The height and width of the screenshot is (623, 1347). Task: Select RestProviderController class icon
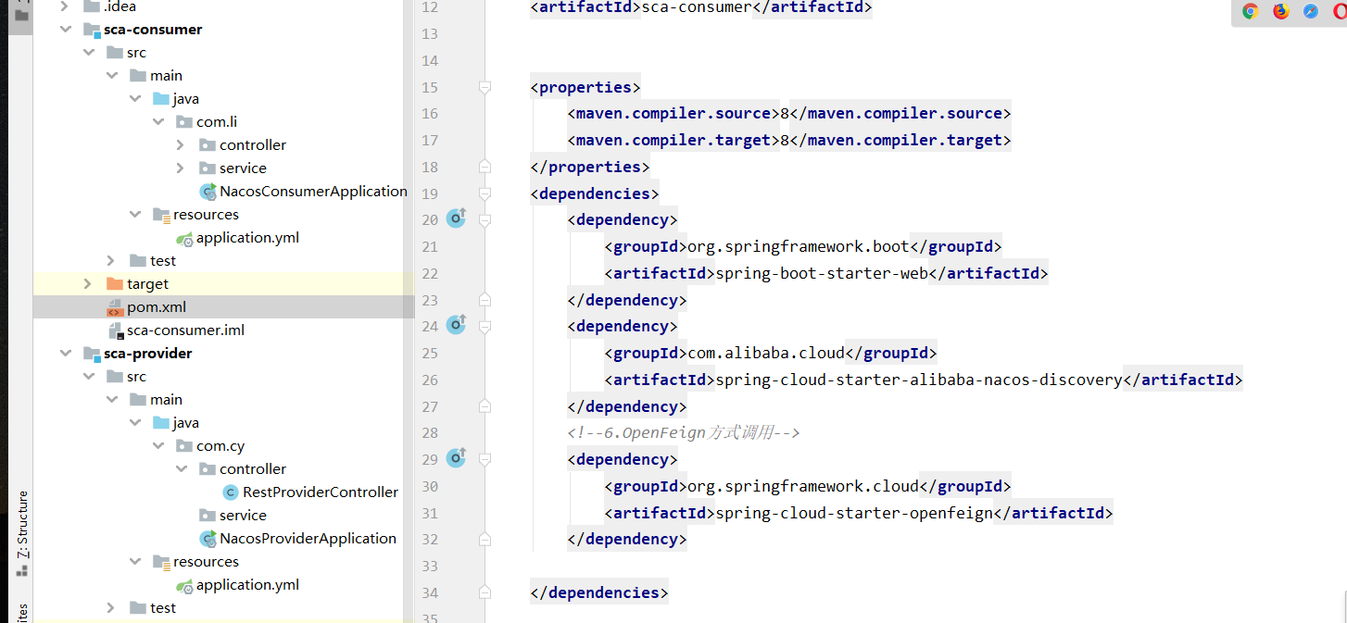point(231,492)
